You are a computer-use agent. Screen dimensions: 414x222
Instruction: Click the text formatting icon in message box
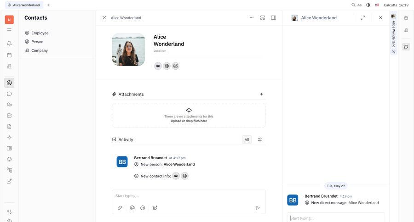[155, 208]
